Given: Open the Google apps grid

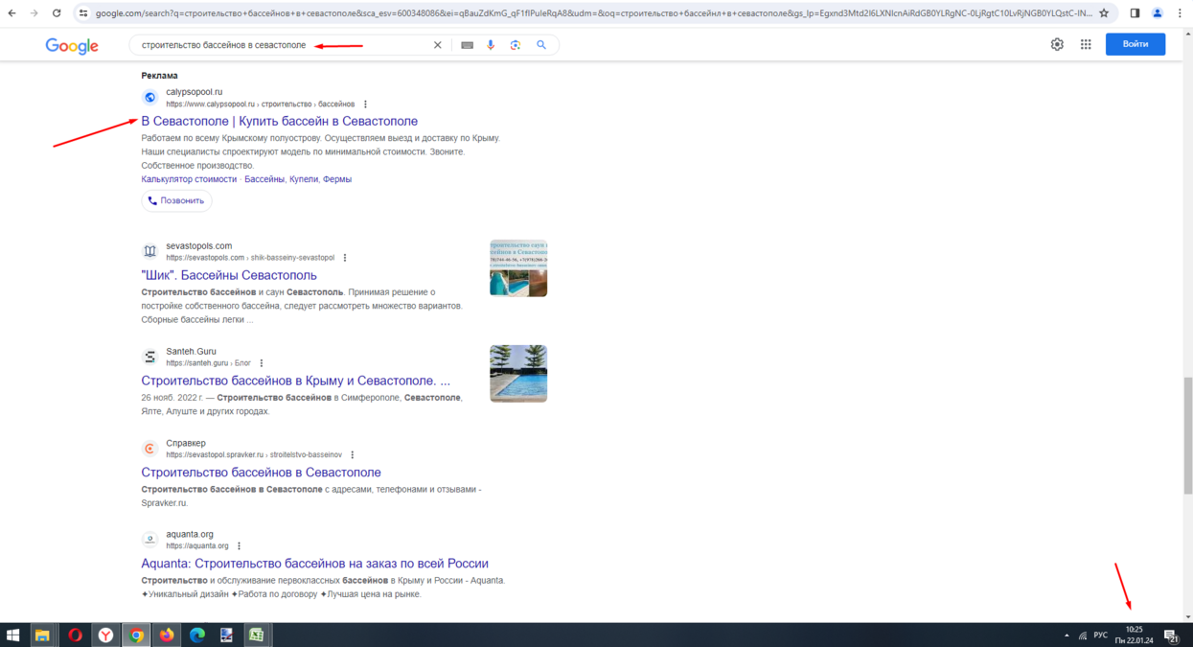Looking at the screenshot, I should point(1086,44).
